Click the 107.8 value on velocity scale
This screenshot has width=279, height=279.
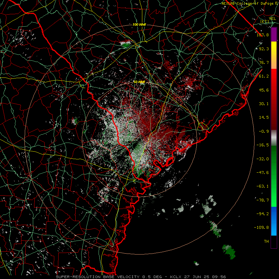(263, 35)
